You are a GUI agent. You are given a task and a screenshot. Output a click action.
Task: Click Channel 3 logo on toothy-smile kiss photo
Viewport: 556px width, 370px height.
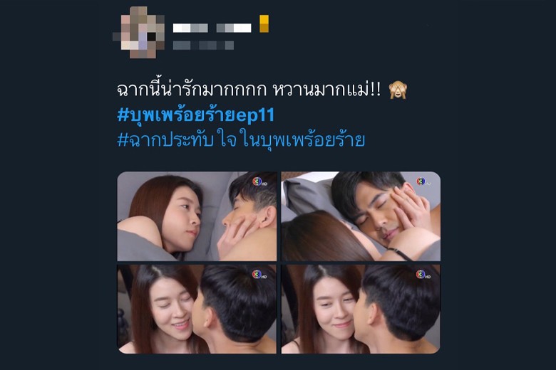pos(259,275)
